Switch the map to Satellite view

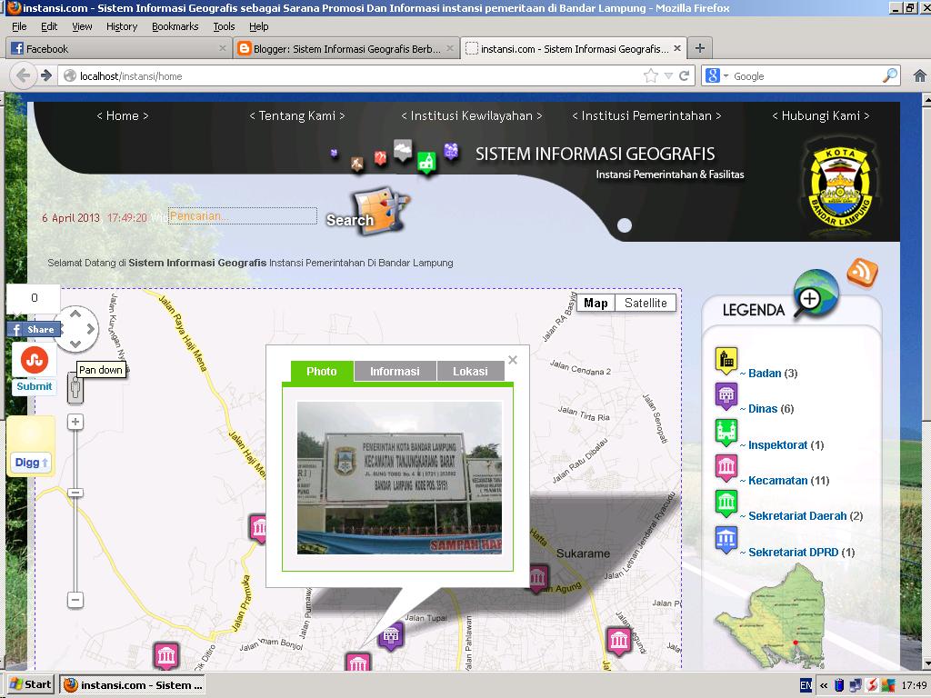click(x=644, y=303)
